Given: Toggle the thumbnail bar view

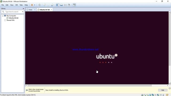Looking at the screenshot, I should pyautogui.click(x=61, y=5).
